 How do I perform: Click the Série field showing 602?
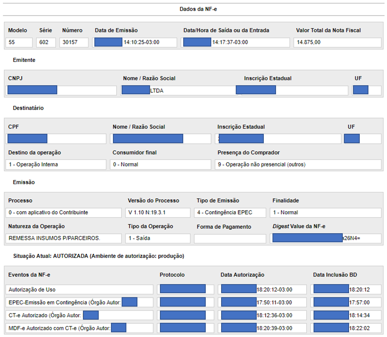(46, 42)
